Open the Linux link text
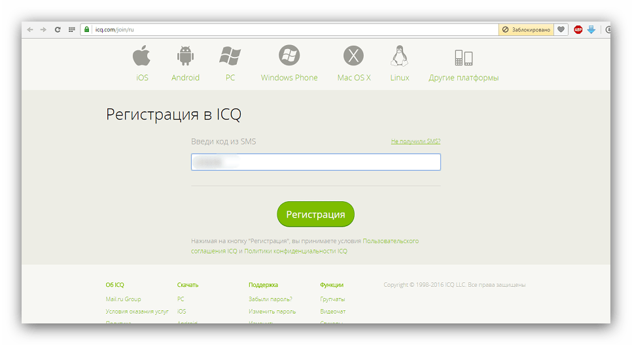This screenshot has height=345, width=632. pyautogui.click(x=400, y=78)
